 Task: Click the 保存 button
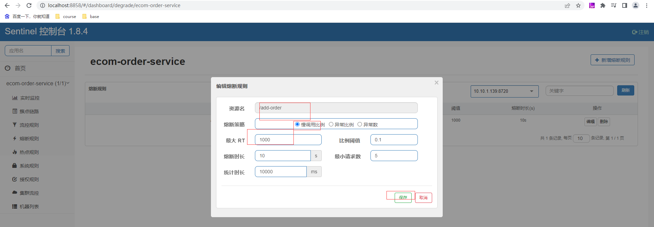pos(403,197)
